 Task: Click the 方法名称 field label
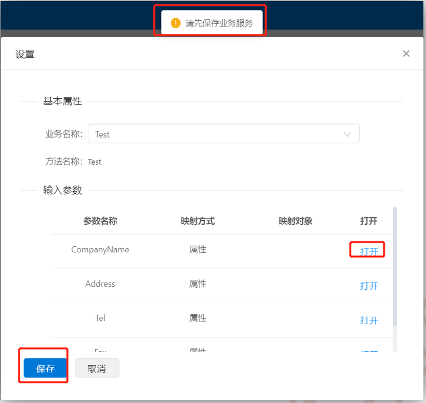(64, 162)
